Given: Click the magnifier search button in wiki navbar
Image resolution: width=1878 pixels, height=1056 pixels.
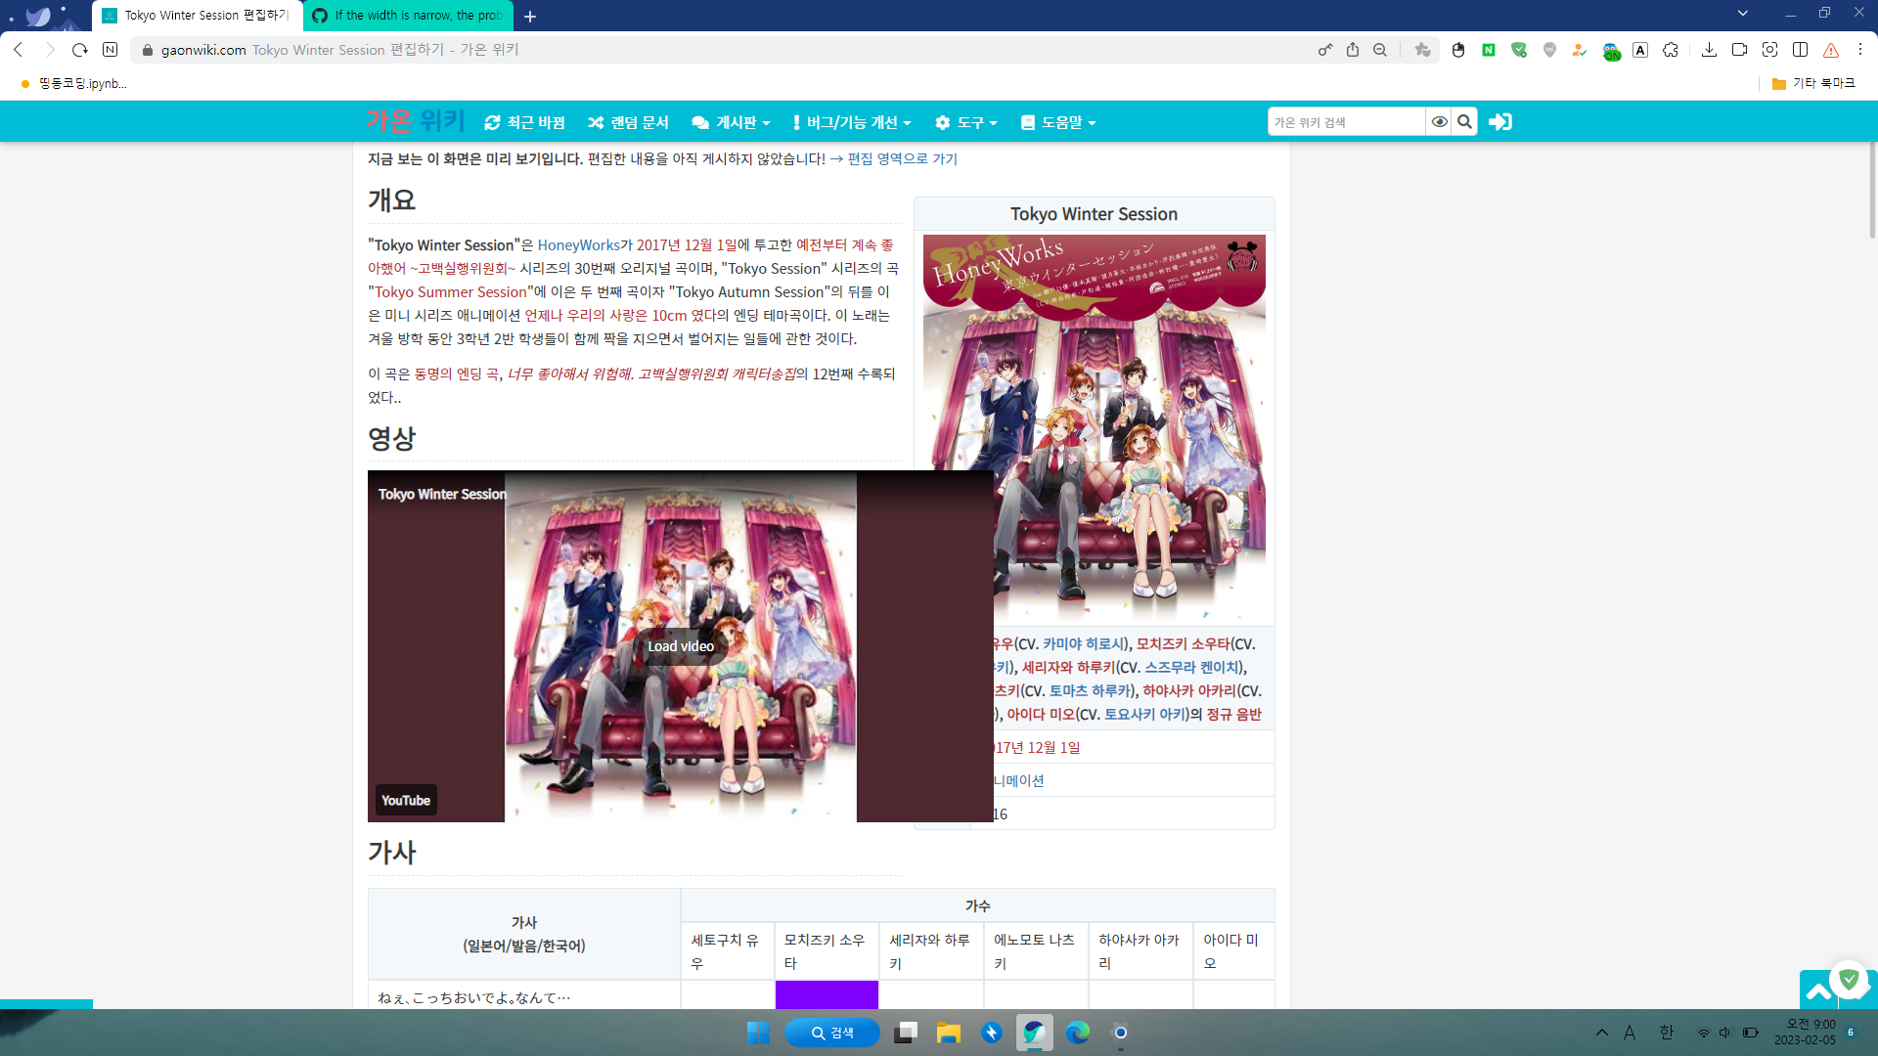Looking at the screenshot, I should click(x=1464, y=122).
